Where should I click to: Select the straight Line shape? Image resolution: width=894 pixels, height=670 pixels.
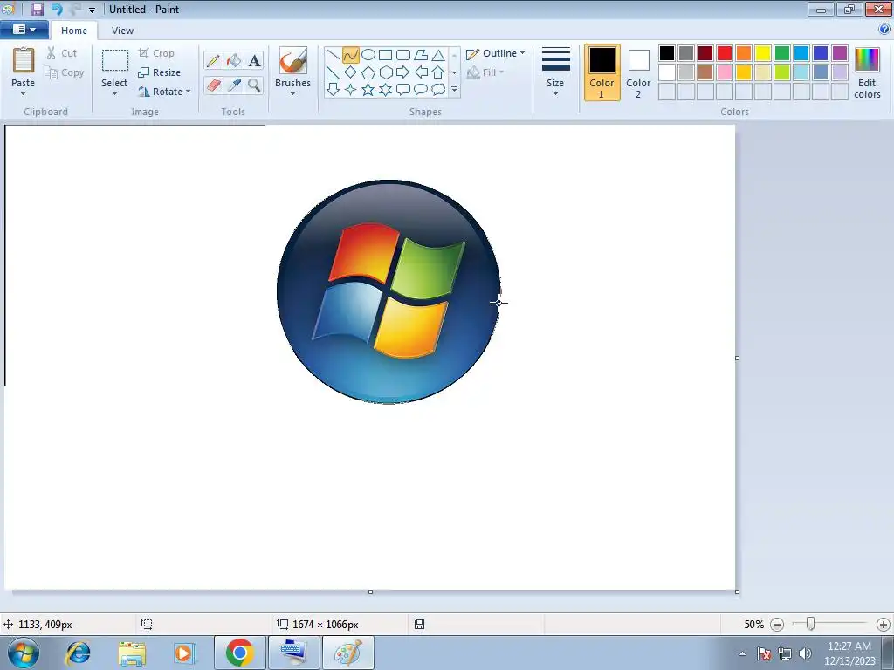[333, 55]
